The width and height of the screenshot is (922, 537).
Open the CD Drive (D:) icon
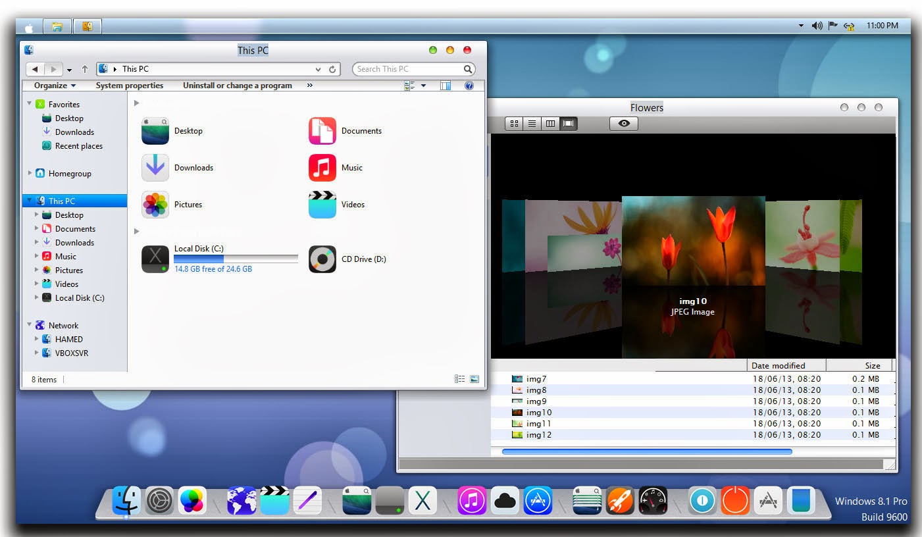[x=322, y=259]
